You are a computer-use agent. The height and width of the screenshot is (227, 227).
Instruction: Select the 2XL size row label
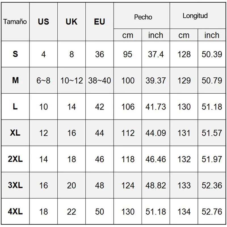[15, 159]
